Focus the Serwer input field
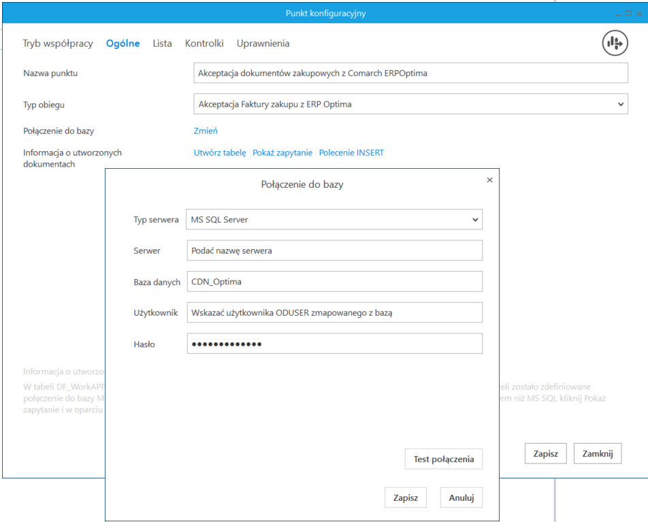 click(x=334, y=250)
